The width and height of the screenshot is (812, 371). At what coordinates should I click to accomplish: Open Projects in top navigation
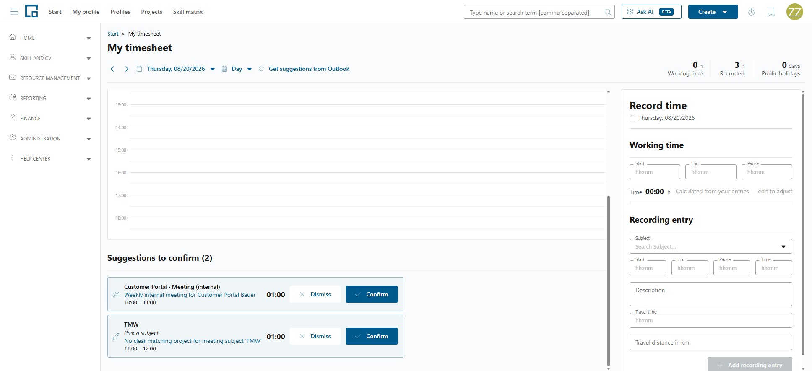pyautogui.click(x=151, y=12)
